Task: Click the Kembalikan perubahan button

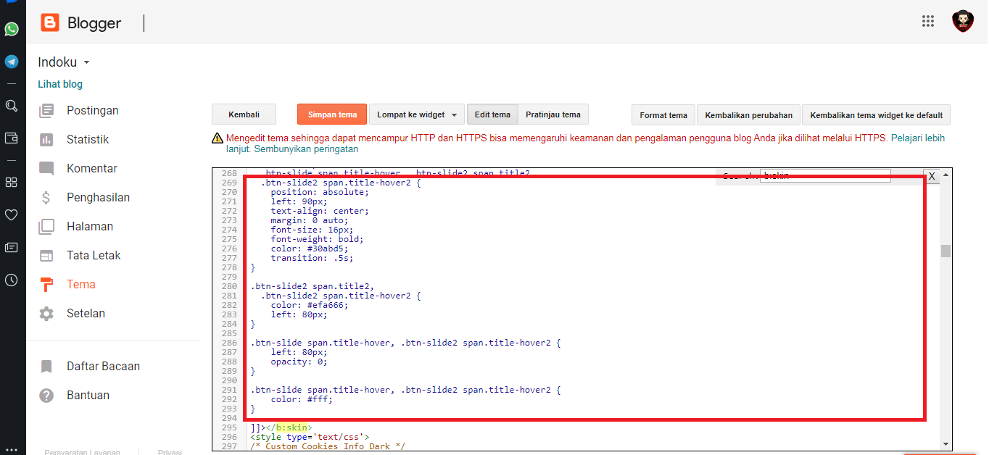Action: pyautogui.click(x=748, y=115)
